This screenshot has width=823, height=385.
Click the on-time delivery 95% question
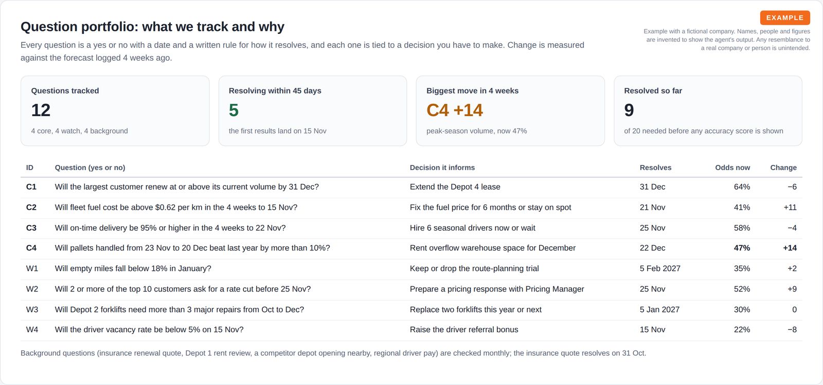[170, 228]
